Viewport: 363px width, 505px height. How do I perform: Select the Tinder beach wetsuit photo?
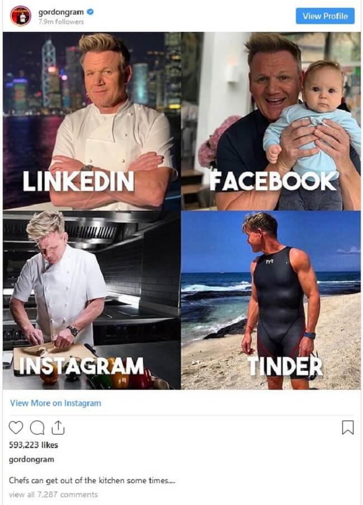(271, 300)
